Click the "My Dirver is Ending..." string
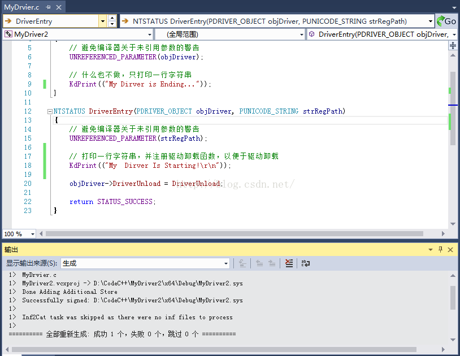The width and height of the screenshot is (460, 356). [152, 84]
